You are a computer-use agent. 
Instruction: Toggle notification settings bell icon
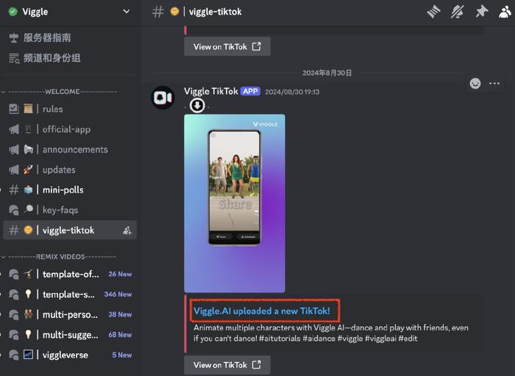[458, 12]
